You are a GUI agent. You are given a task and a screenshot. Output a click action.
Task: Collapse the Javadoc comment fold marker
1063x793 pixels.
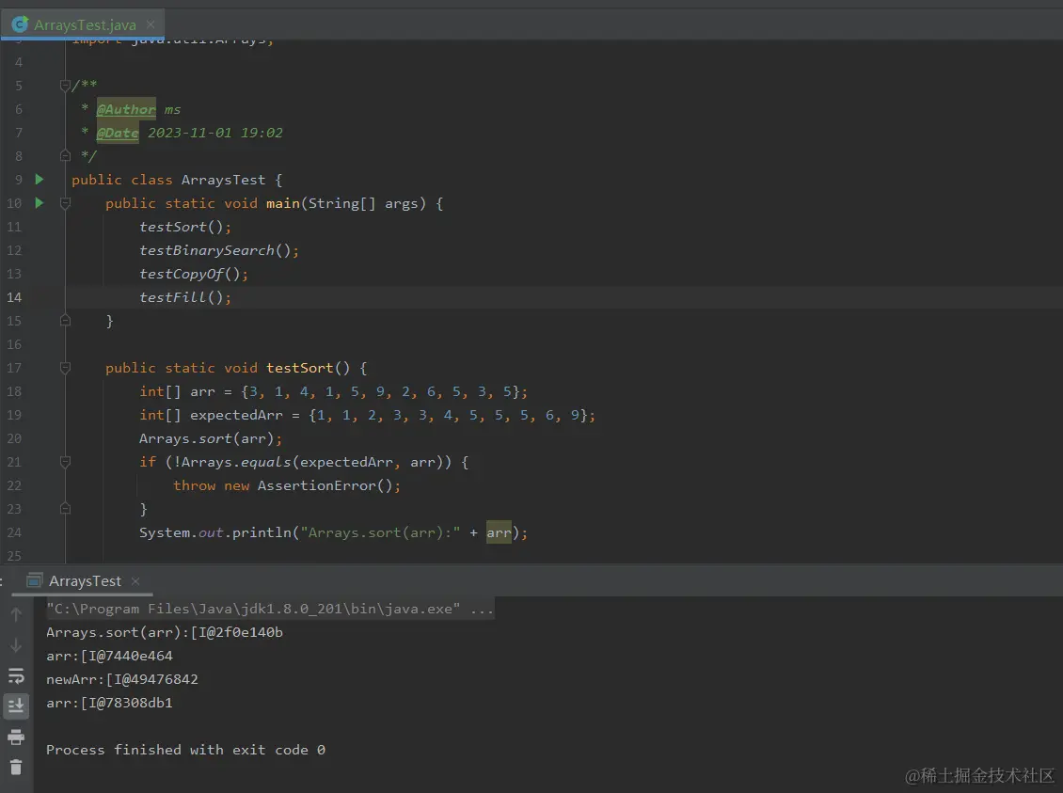(65, 86)
